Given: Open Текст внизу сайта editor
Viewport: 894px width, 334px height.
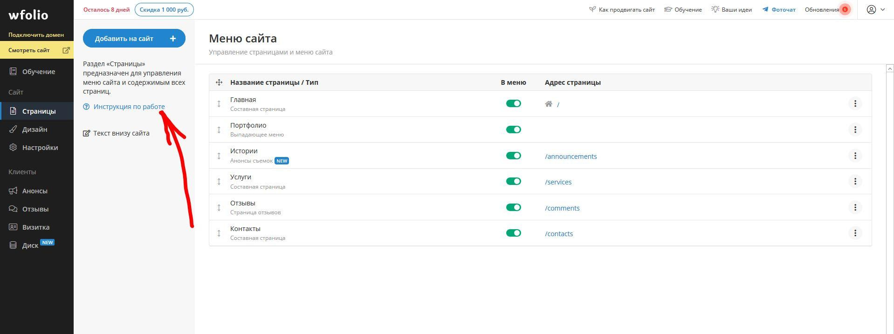Looking at the screenshot, I should [x=121, y=133].
